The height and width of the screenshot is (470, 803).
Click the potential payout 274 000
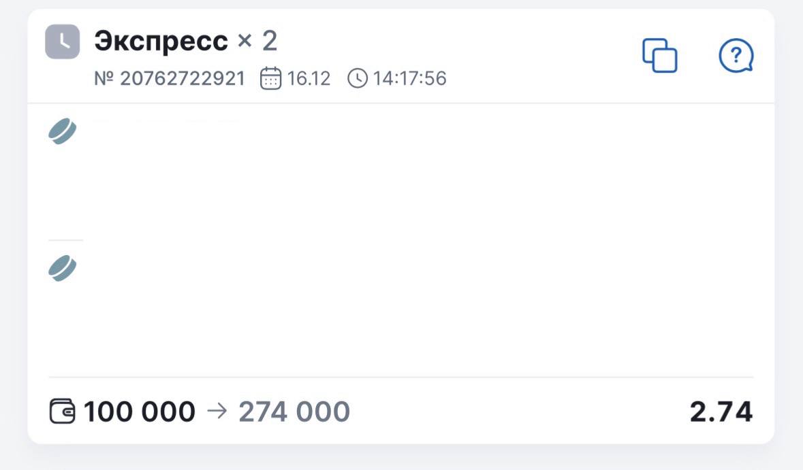294,412
